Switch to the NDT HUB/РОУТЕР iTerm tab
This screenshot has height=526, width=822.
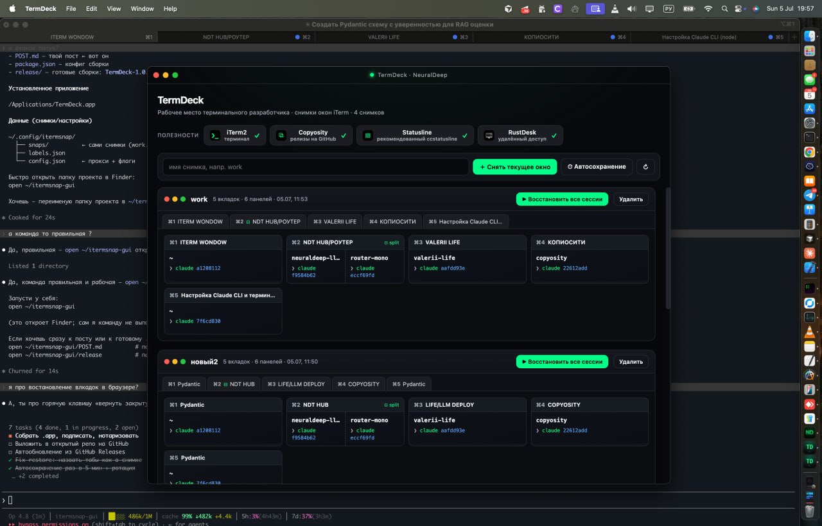(236, 37)
